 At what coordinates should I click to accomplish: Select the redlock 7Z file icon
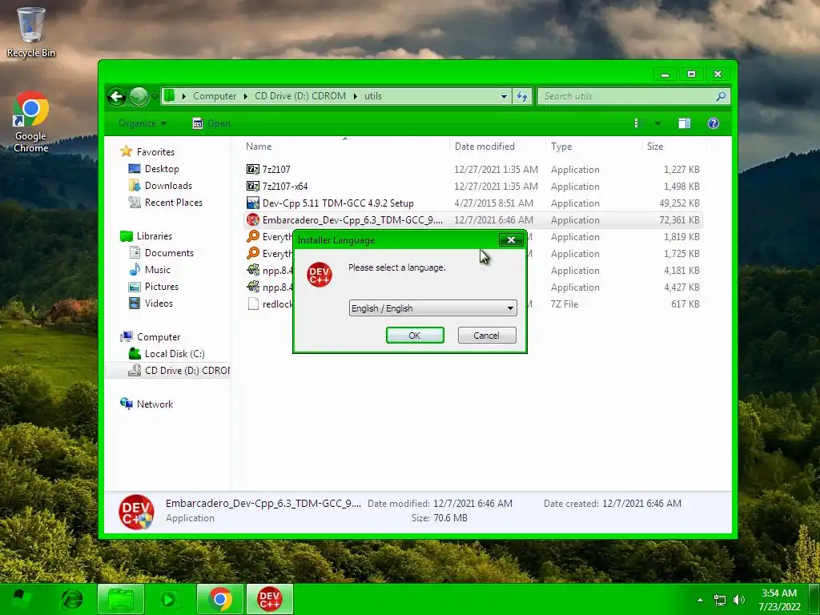[253, 303]
